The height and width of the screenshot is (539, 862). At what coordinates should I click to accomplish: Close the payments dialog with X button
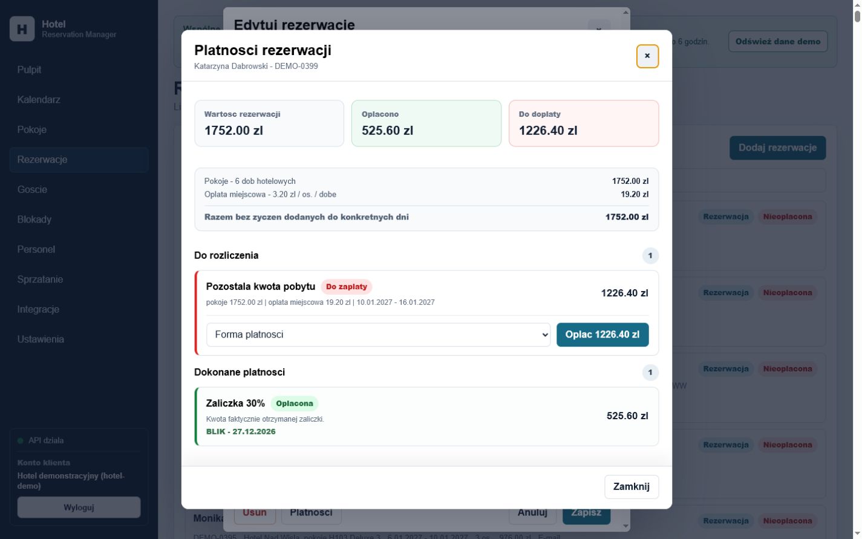647,56
